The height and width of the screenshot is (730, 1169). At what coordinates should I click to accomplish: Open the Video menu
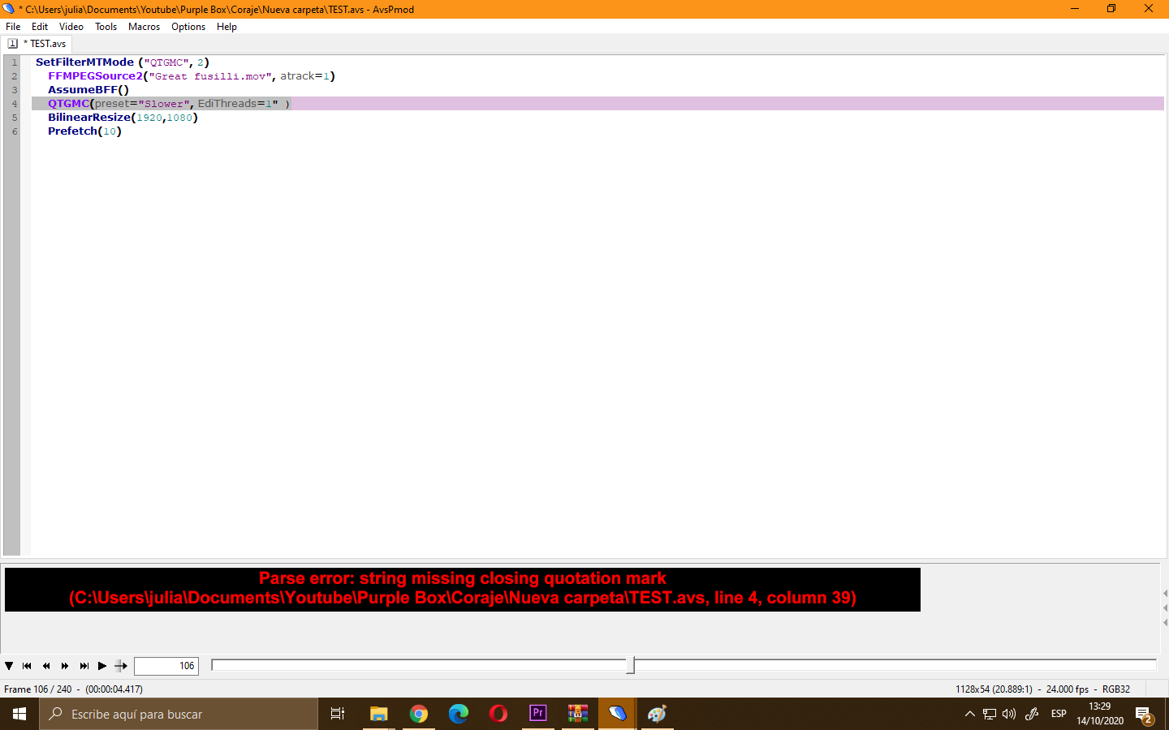pos(71,27)
